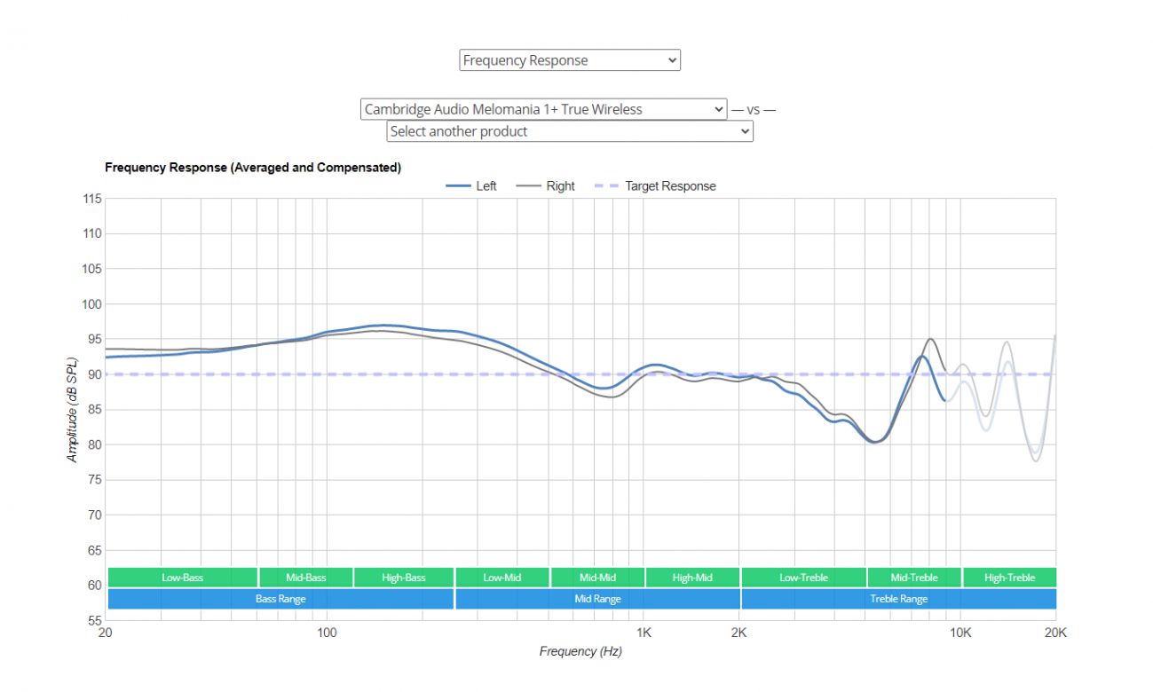
Task: Click the 55 amplitude axis value
Action: [96, 620]
